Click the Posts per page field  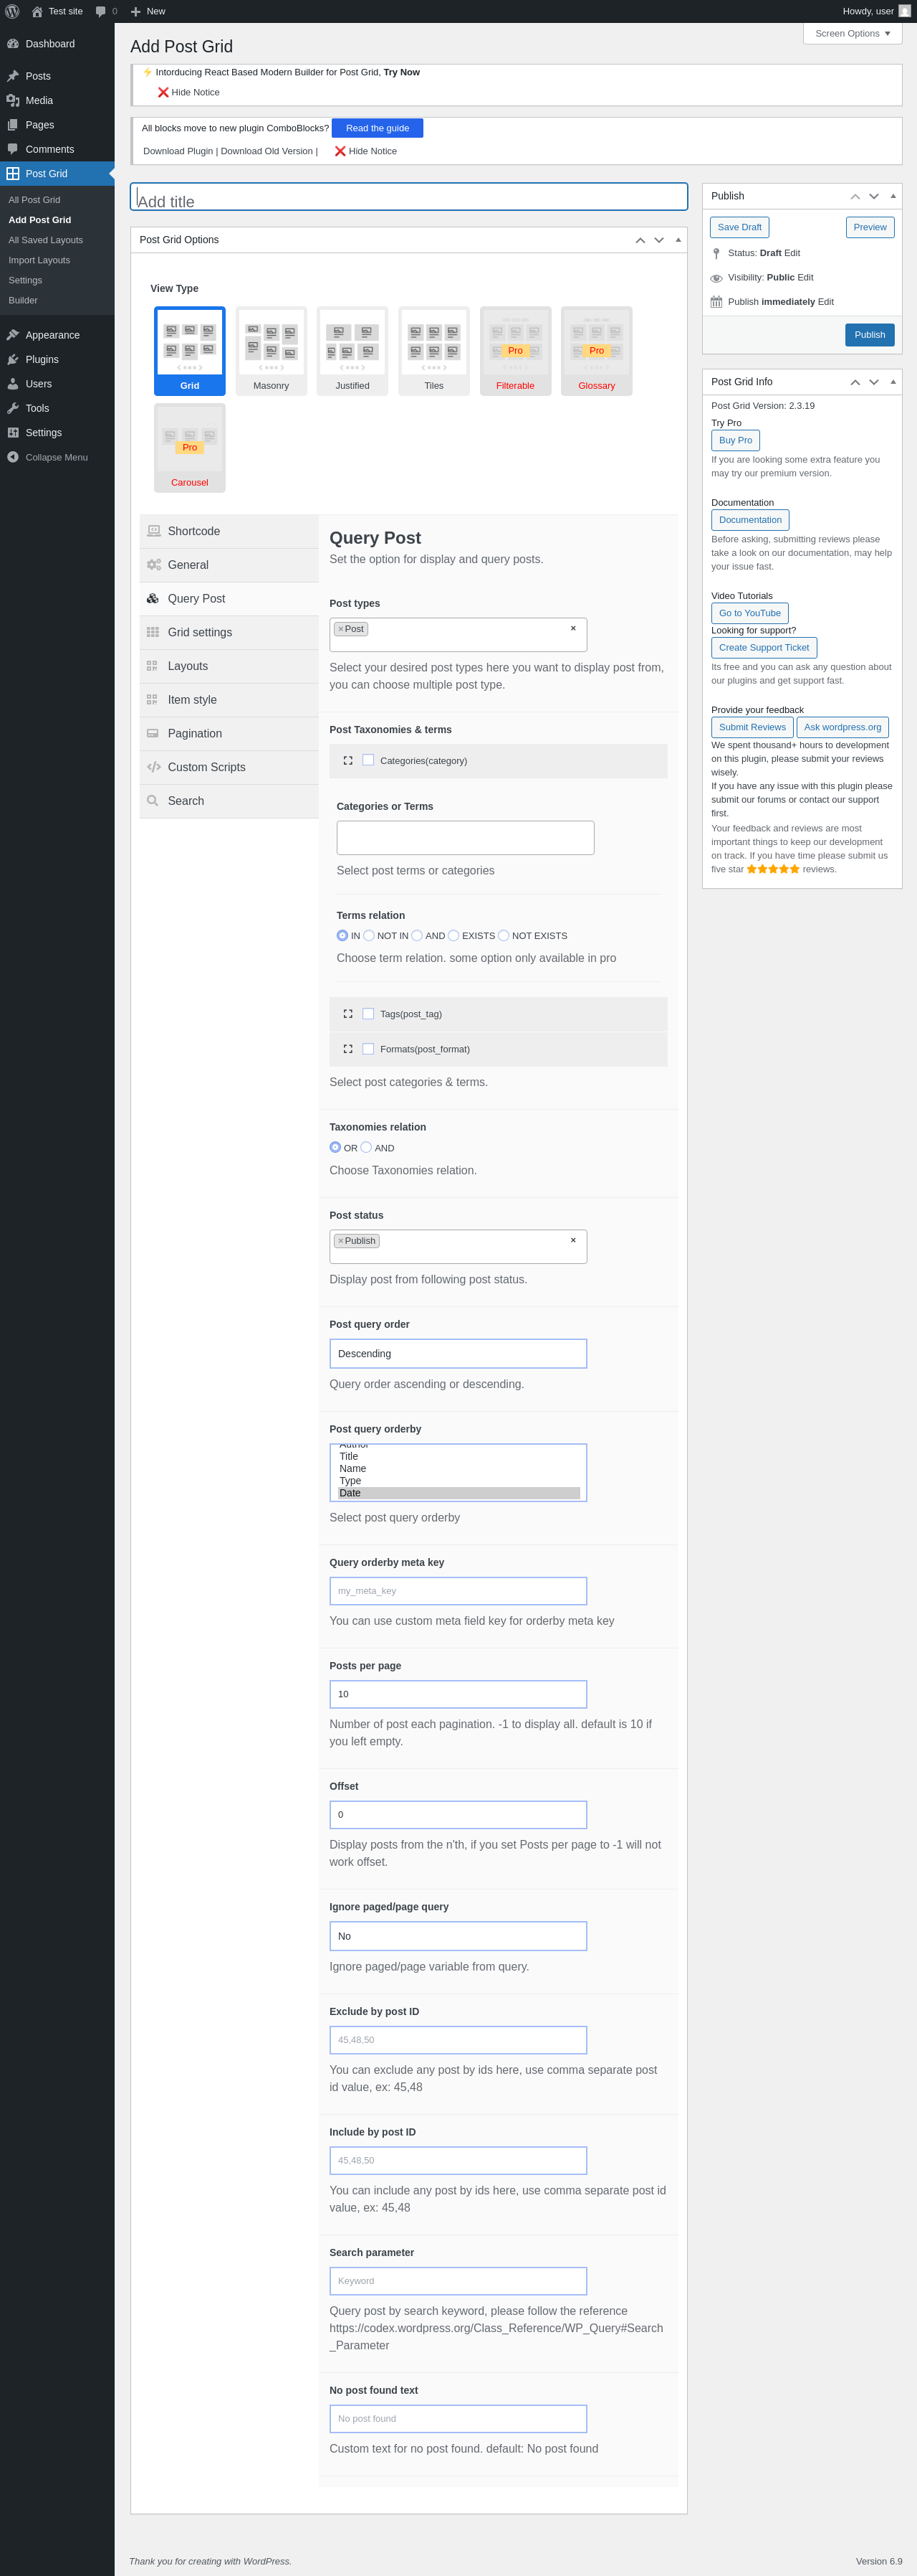click(458, 1694)
